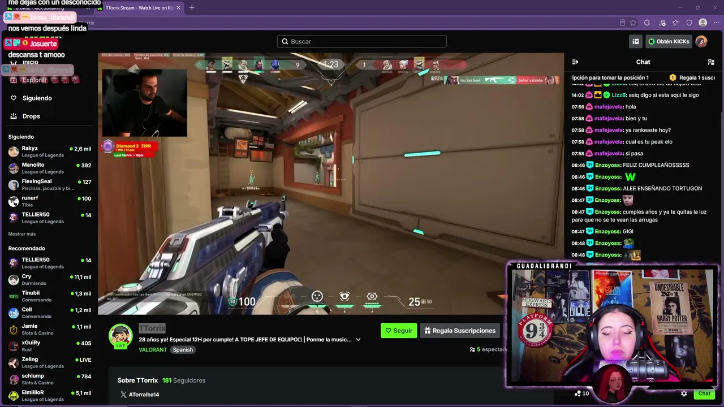
Task: Click Regala Suscripciones button
Action: [460, 331]
